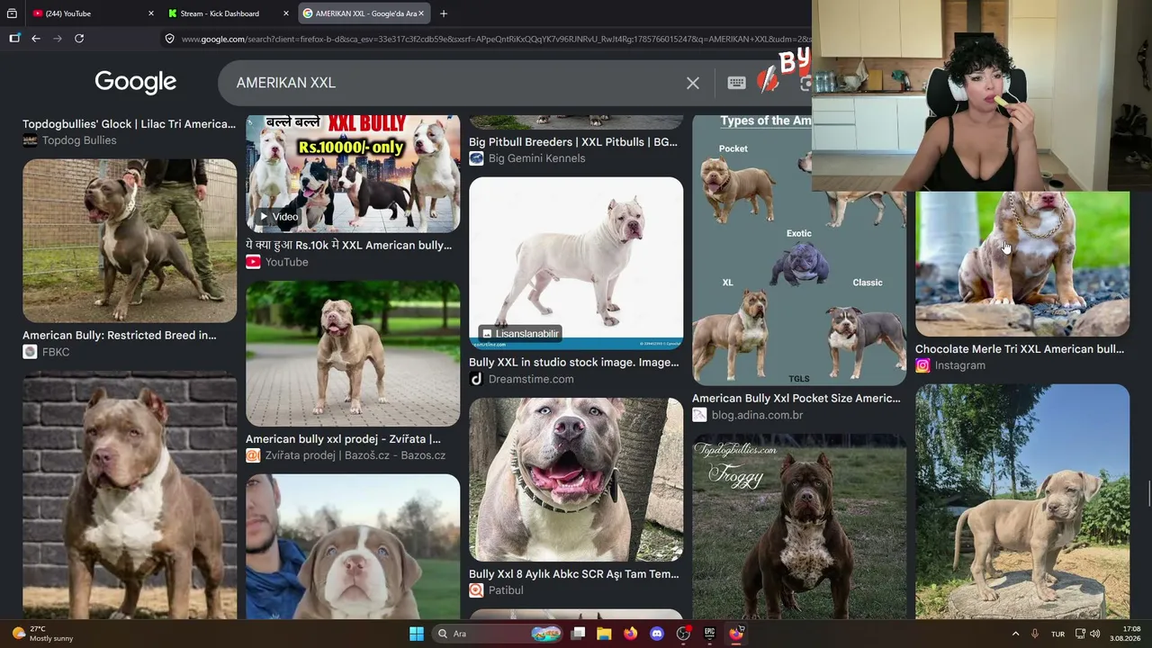Open the Firefox sidebar toggle icon
The image size is (1152, 648).
coord(14,39)
